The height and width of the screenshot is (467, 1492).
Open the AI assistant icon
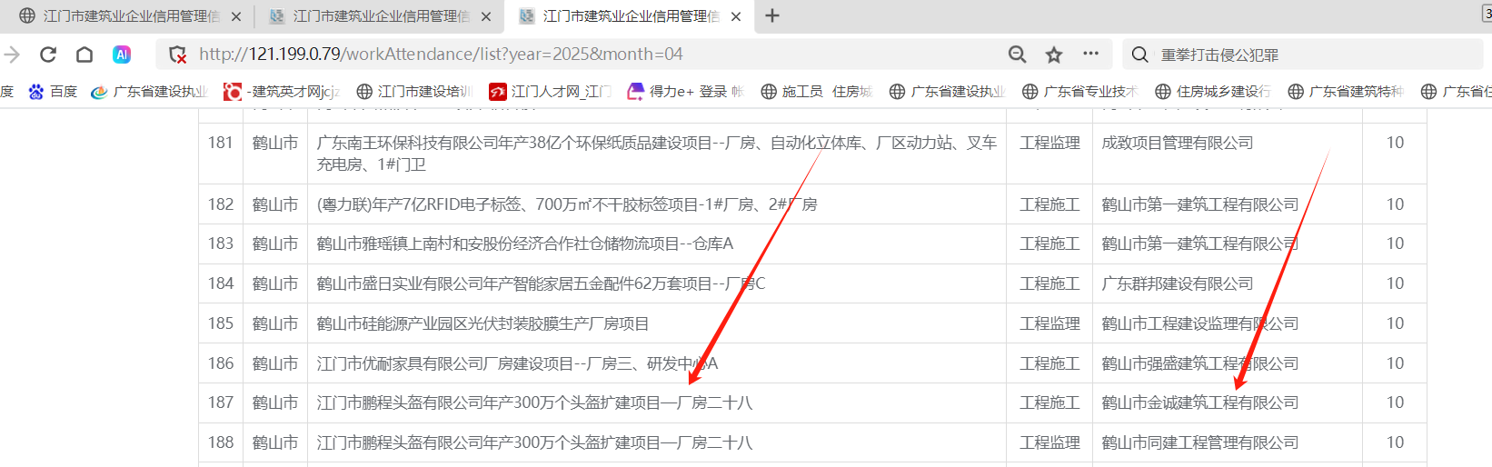(x=122, y=55)
